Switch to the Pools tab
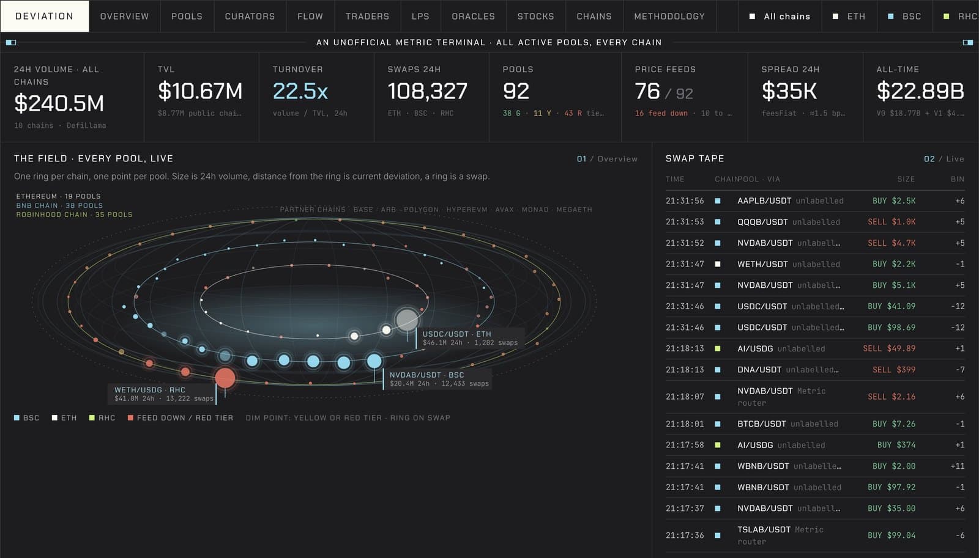979x558 pixels. pos(187,17)
